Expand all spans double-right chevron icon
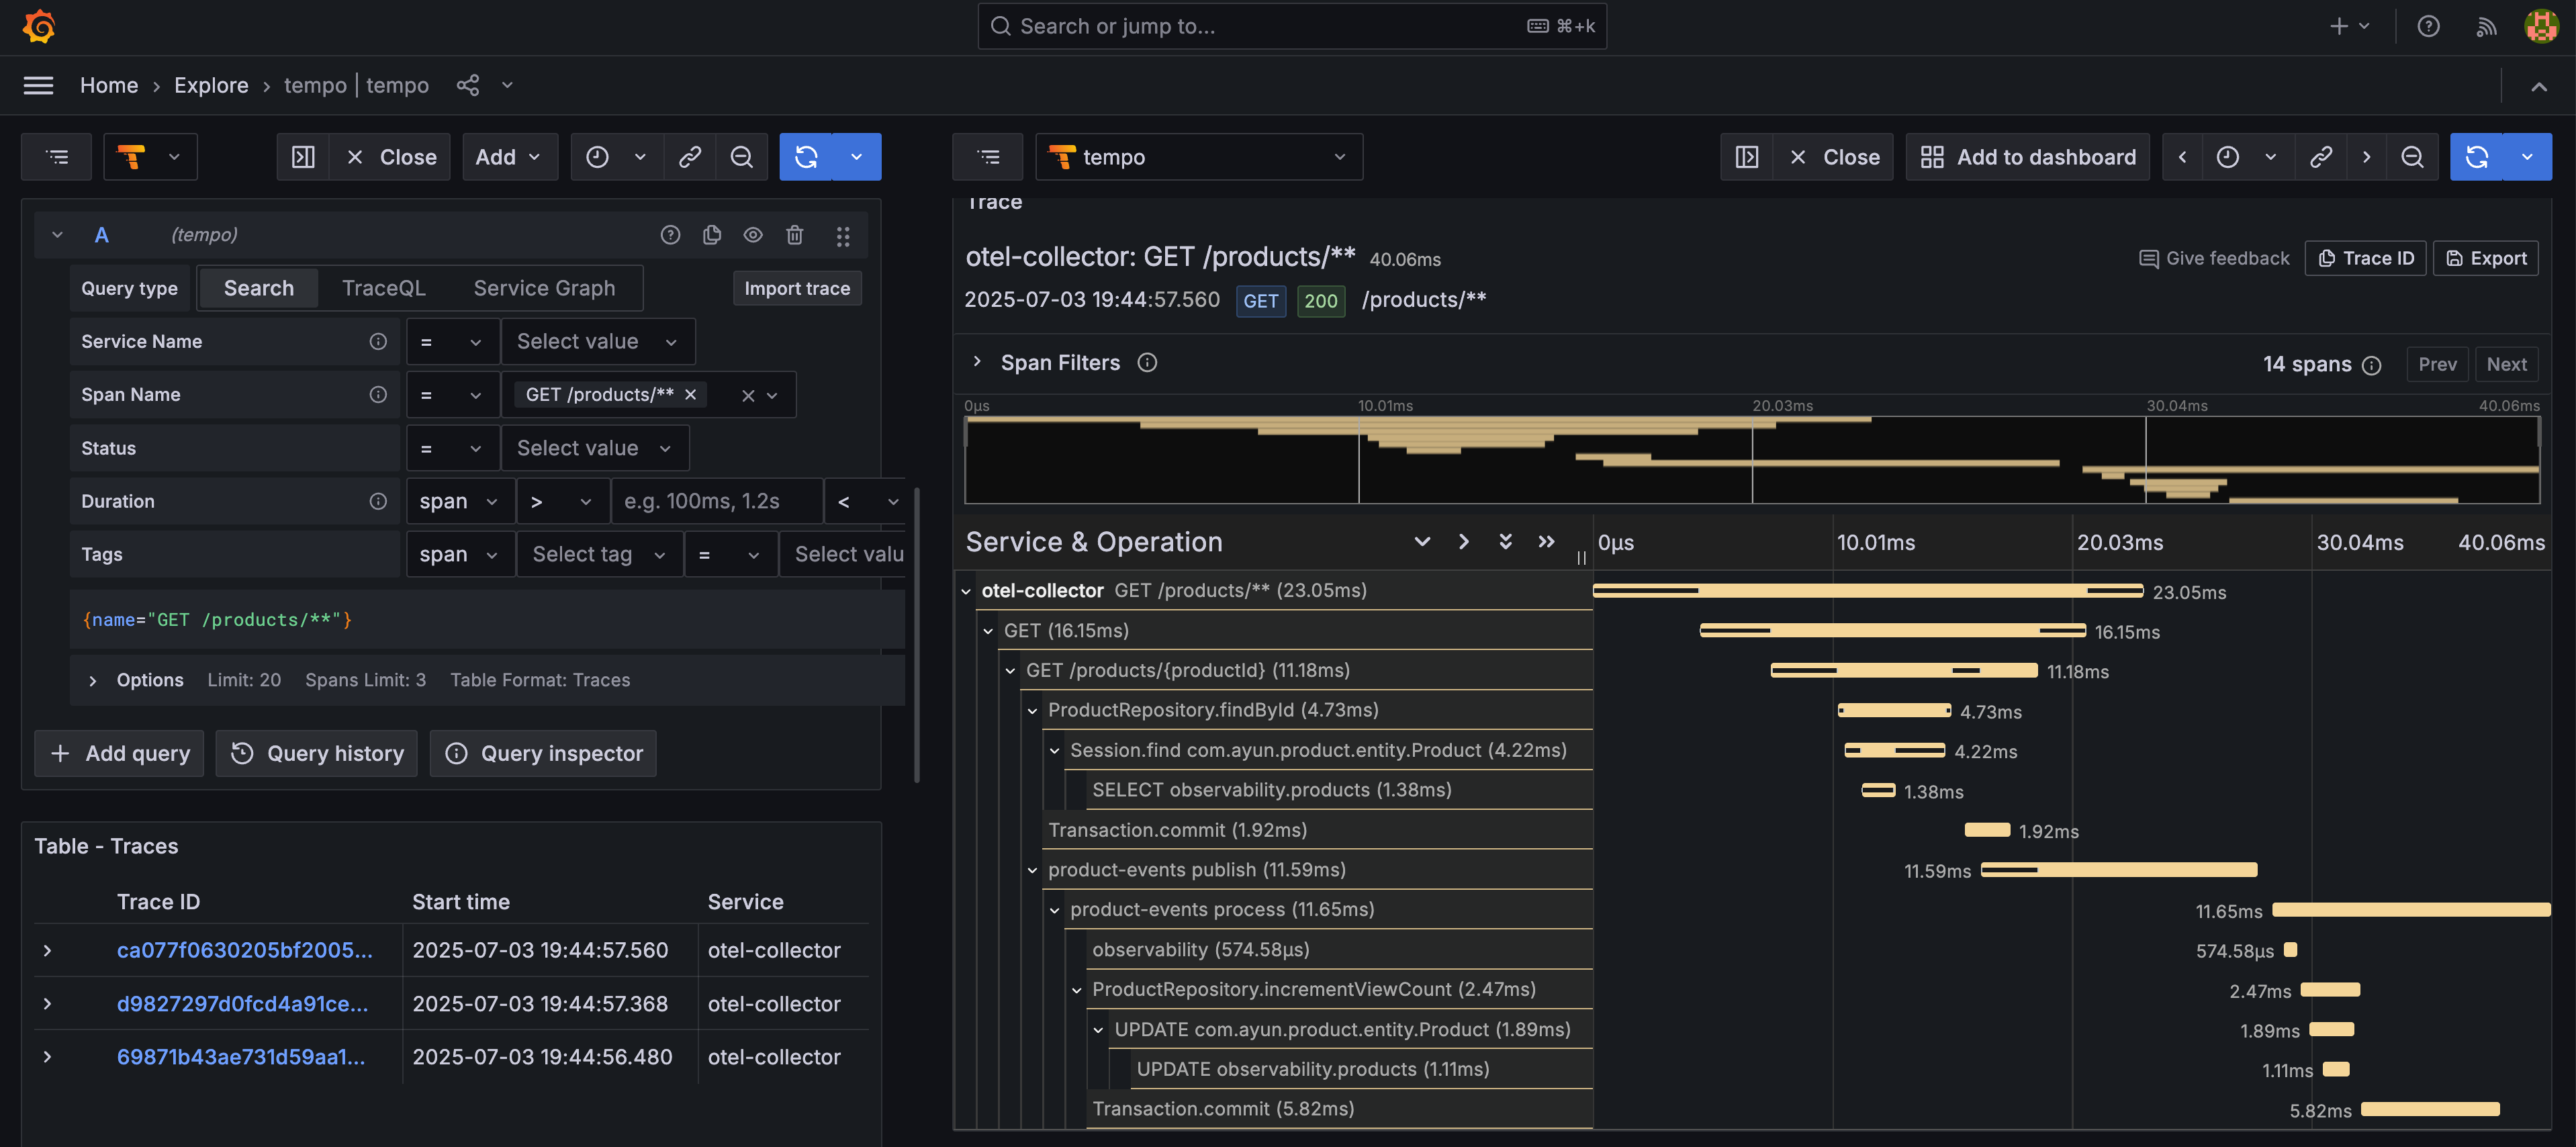The width and height of the screenshot is (2576, 1147). tap(1546, 542)
